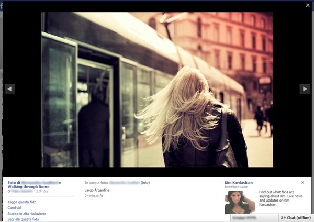Open photo owner's profile after 'Foto di'
This screenshot has width=314, height=222.
click(39, 183)
